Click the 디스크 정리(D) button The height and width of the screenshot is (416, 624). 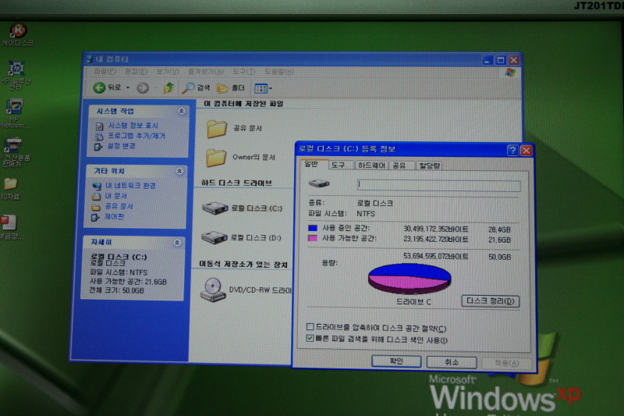(x=491, y=301)
